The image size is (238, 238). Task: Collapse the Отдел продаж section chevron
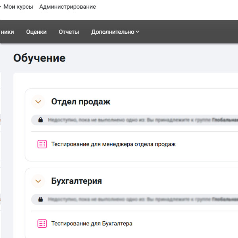pos(38,102)
